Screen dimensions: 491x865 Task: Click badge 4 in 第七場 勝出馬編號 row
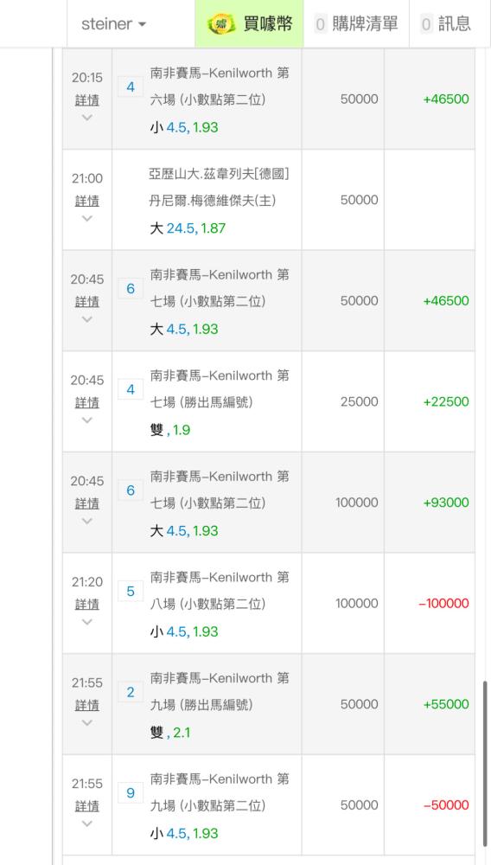131,389
